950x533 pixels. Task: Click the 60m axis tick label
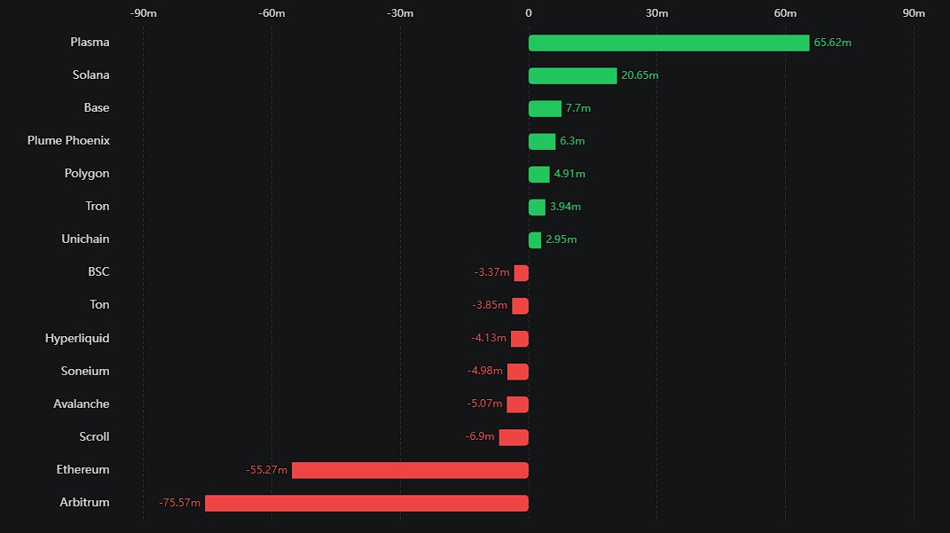[x=785, y=13]
